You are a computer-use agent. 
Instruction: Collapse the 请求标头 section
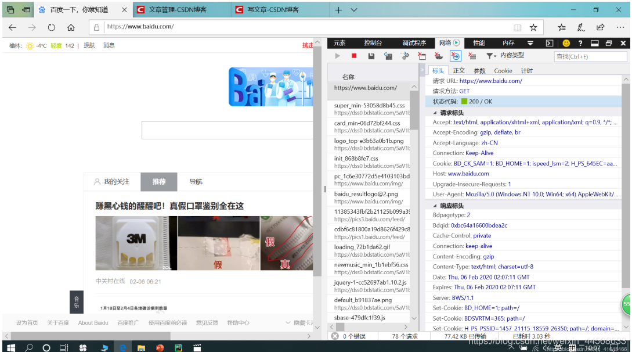pyautogui.click(x=435, y=113)
